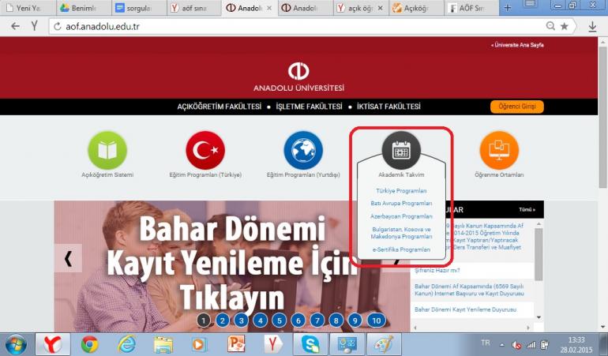The width and height of the screenshot is (608, 356).
Task: Switch to the İKTİSAT FAKÜLTESİ menu item
Action: coord(388,107)
